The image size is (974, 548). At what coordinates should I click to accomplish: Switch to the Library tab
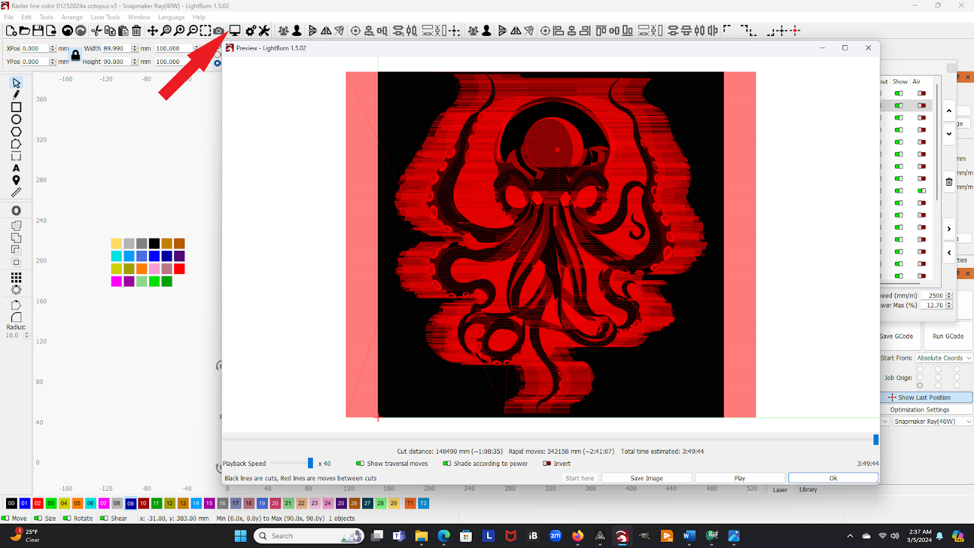[x=808, y=490]
